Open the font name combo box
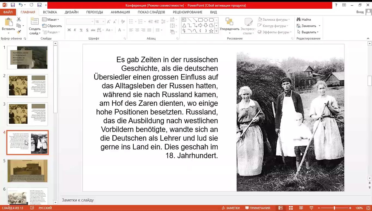The image size is (372, 211). click(80, 22)
